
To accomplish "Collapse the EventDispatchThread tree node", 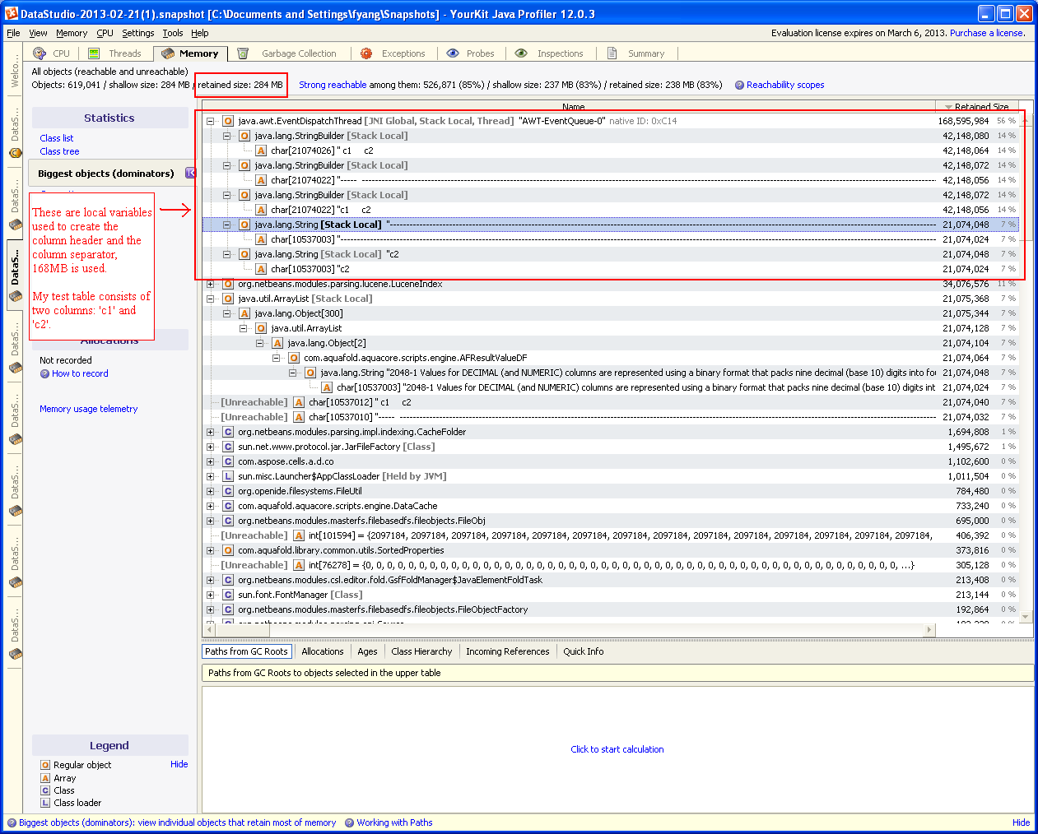I will [x=211, y=121].
